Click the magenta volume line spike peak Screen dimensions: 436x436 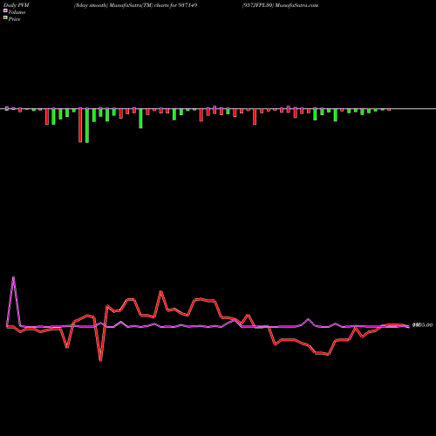[13, 277]
